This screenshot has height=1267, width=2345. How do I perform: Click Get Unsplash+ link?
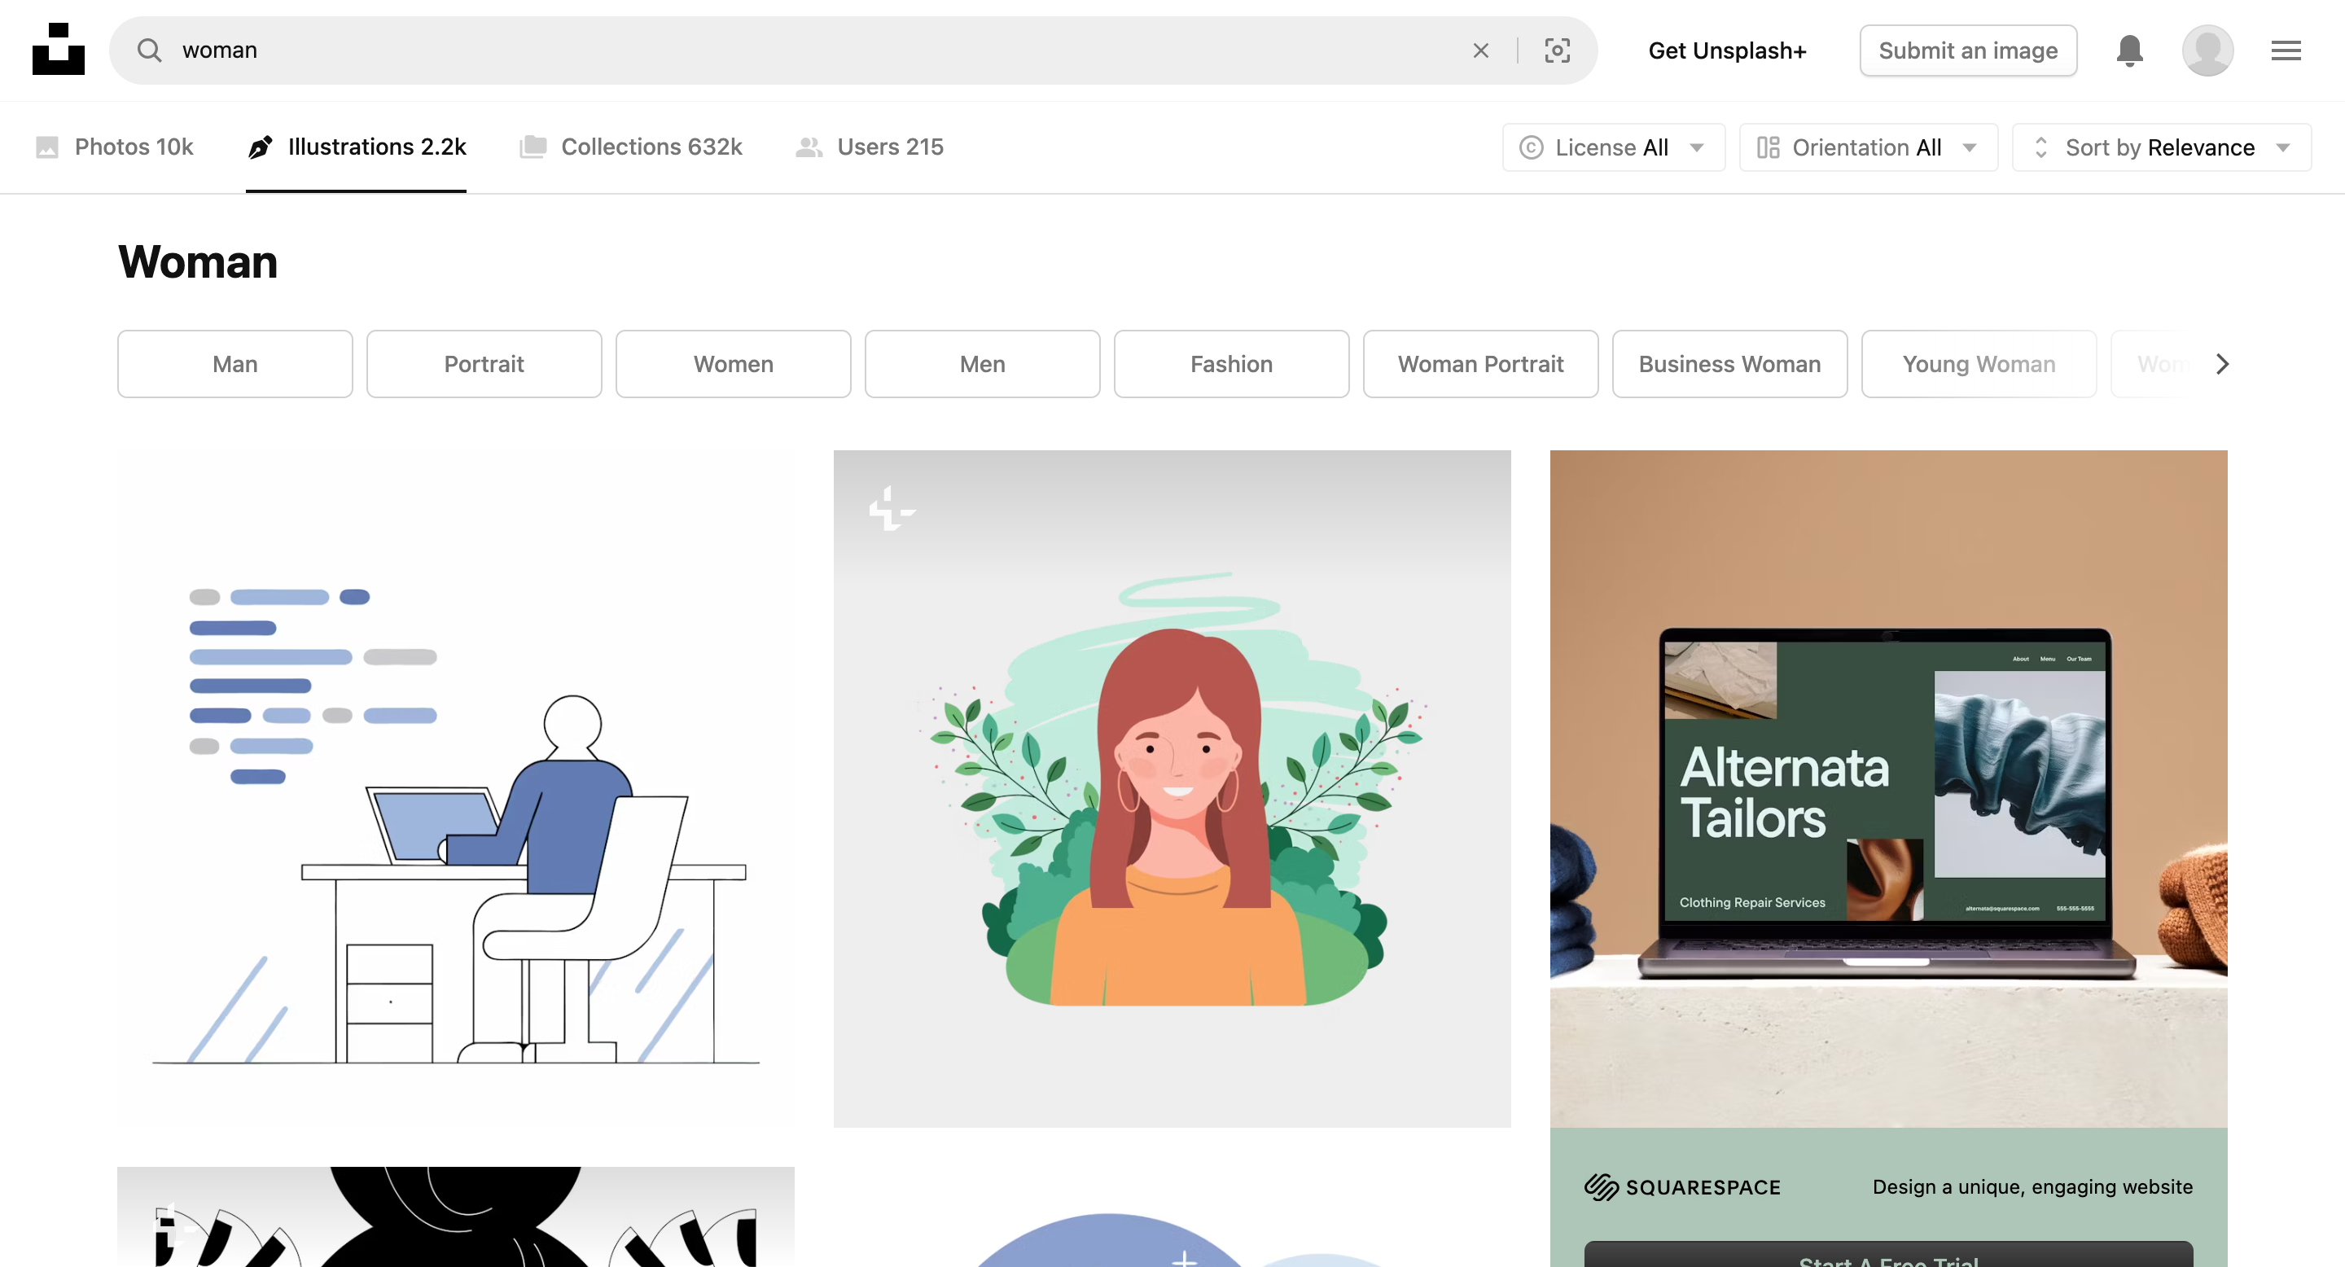[x=1727, y=50]
